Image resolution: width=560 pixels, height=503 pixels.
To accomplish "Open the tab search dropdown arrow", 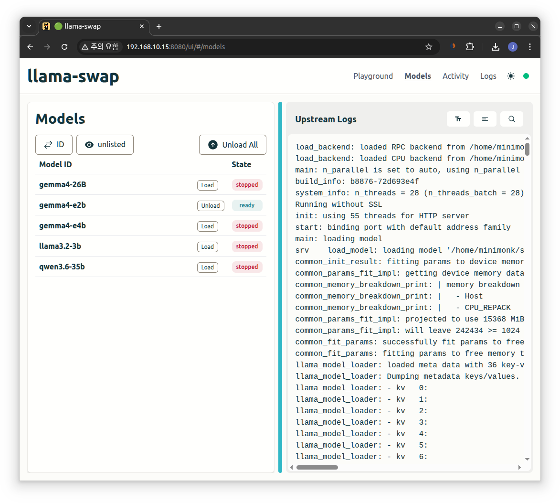I will [x=29, y=26].
